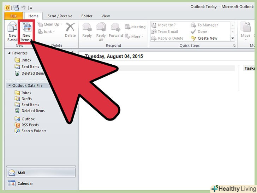This screenshot has height=193, width=257.
Task: Open Search Folders
Action: pyautogui.click(x=30, y=131)
